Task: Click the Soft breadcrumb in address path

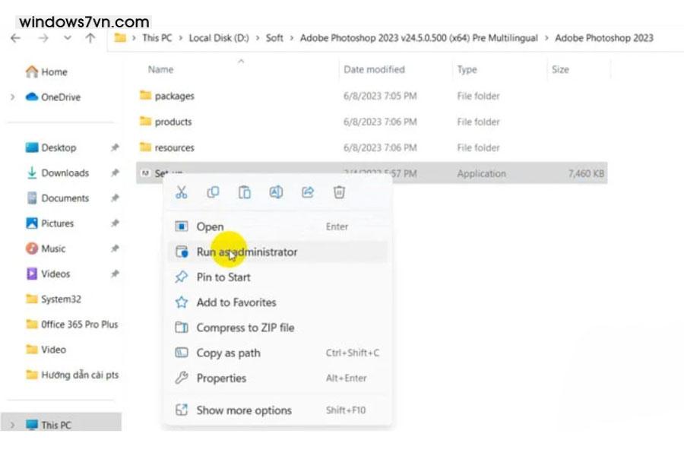Action: pos(274,38)
